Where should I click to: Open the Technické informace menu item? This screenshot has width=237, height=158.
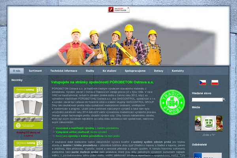point(64,71)
